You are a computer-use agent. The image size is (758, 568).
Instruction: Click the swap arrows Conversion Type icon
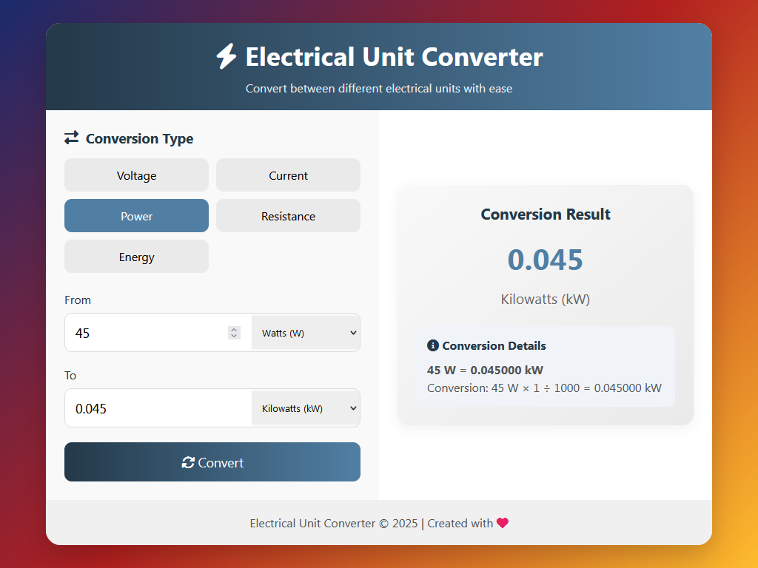pos(71,138)
